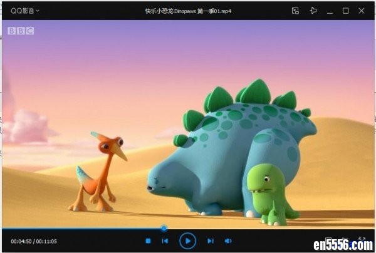376x253 pixels.
Task: Pin the player window on top
Action: (x=313, y=11)
